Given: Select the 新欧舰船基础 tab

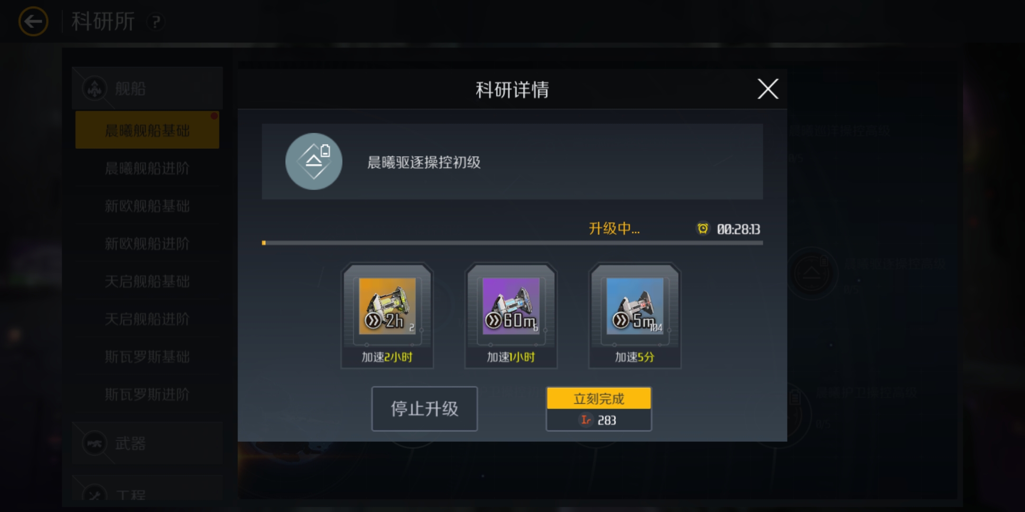Looking at the screenshot, I should tap(147, 206).
